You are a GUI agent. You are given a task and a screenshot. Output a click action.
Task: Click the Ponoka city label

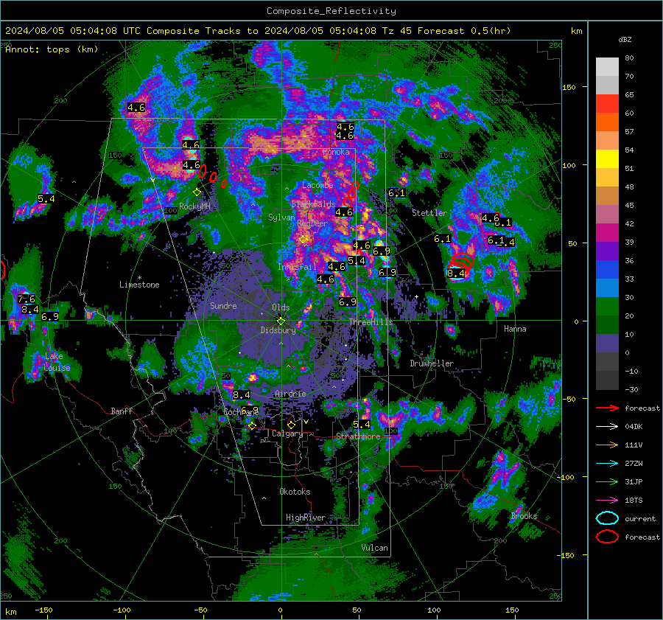point(336,152)
